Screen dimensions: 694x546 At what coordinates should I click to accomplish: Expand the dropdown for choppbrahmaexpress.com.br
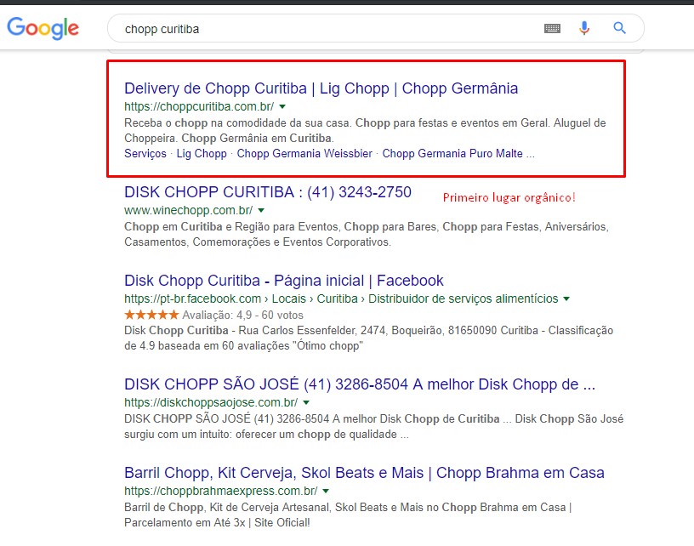pos(325,490)
